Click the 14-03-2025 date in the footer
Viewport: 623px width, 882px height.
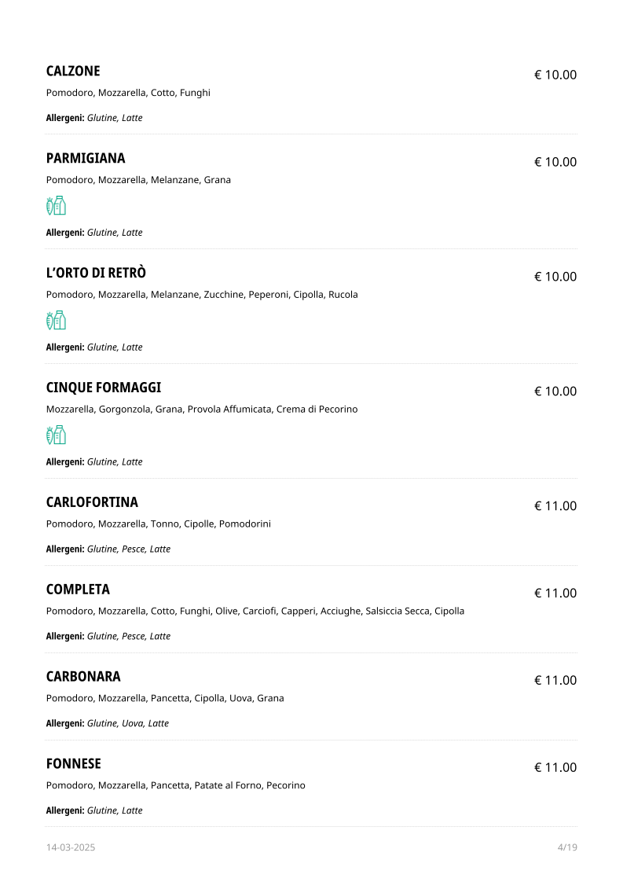(x=71, y=847)
